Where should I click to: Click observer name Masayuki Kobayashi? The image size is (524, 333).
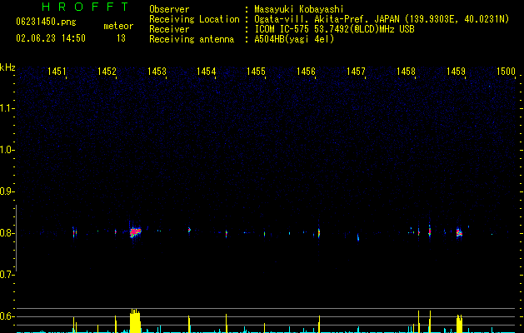tap(299, 9)
